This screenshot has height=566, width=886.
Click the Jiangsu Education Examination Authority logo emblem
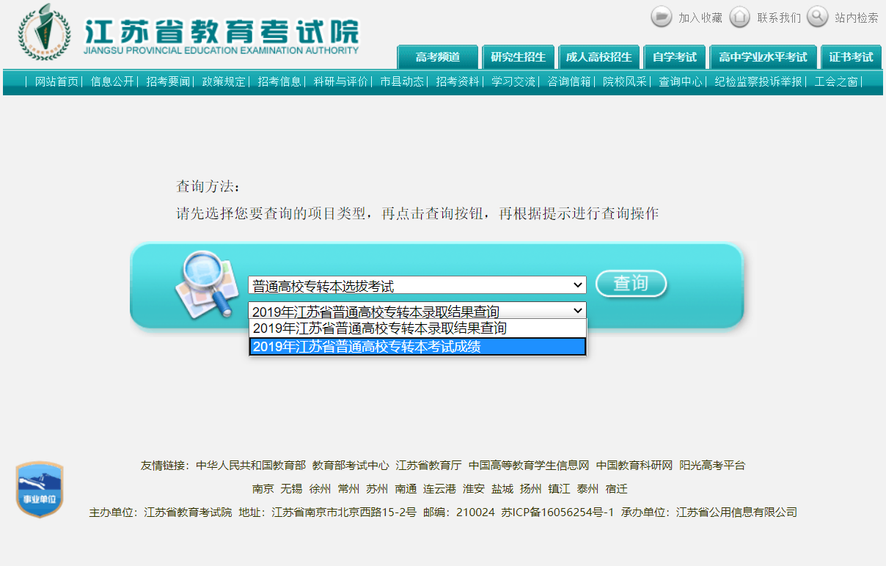(44, 32)
